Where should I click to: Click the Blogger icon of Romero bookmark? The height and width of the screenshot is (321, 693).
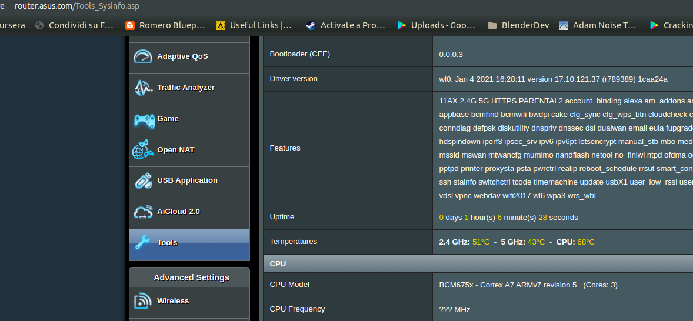(x=130, y=25)
